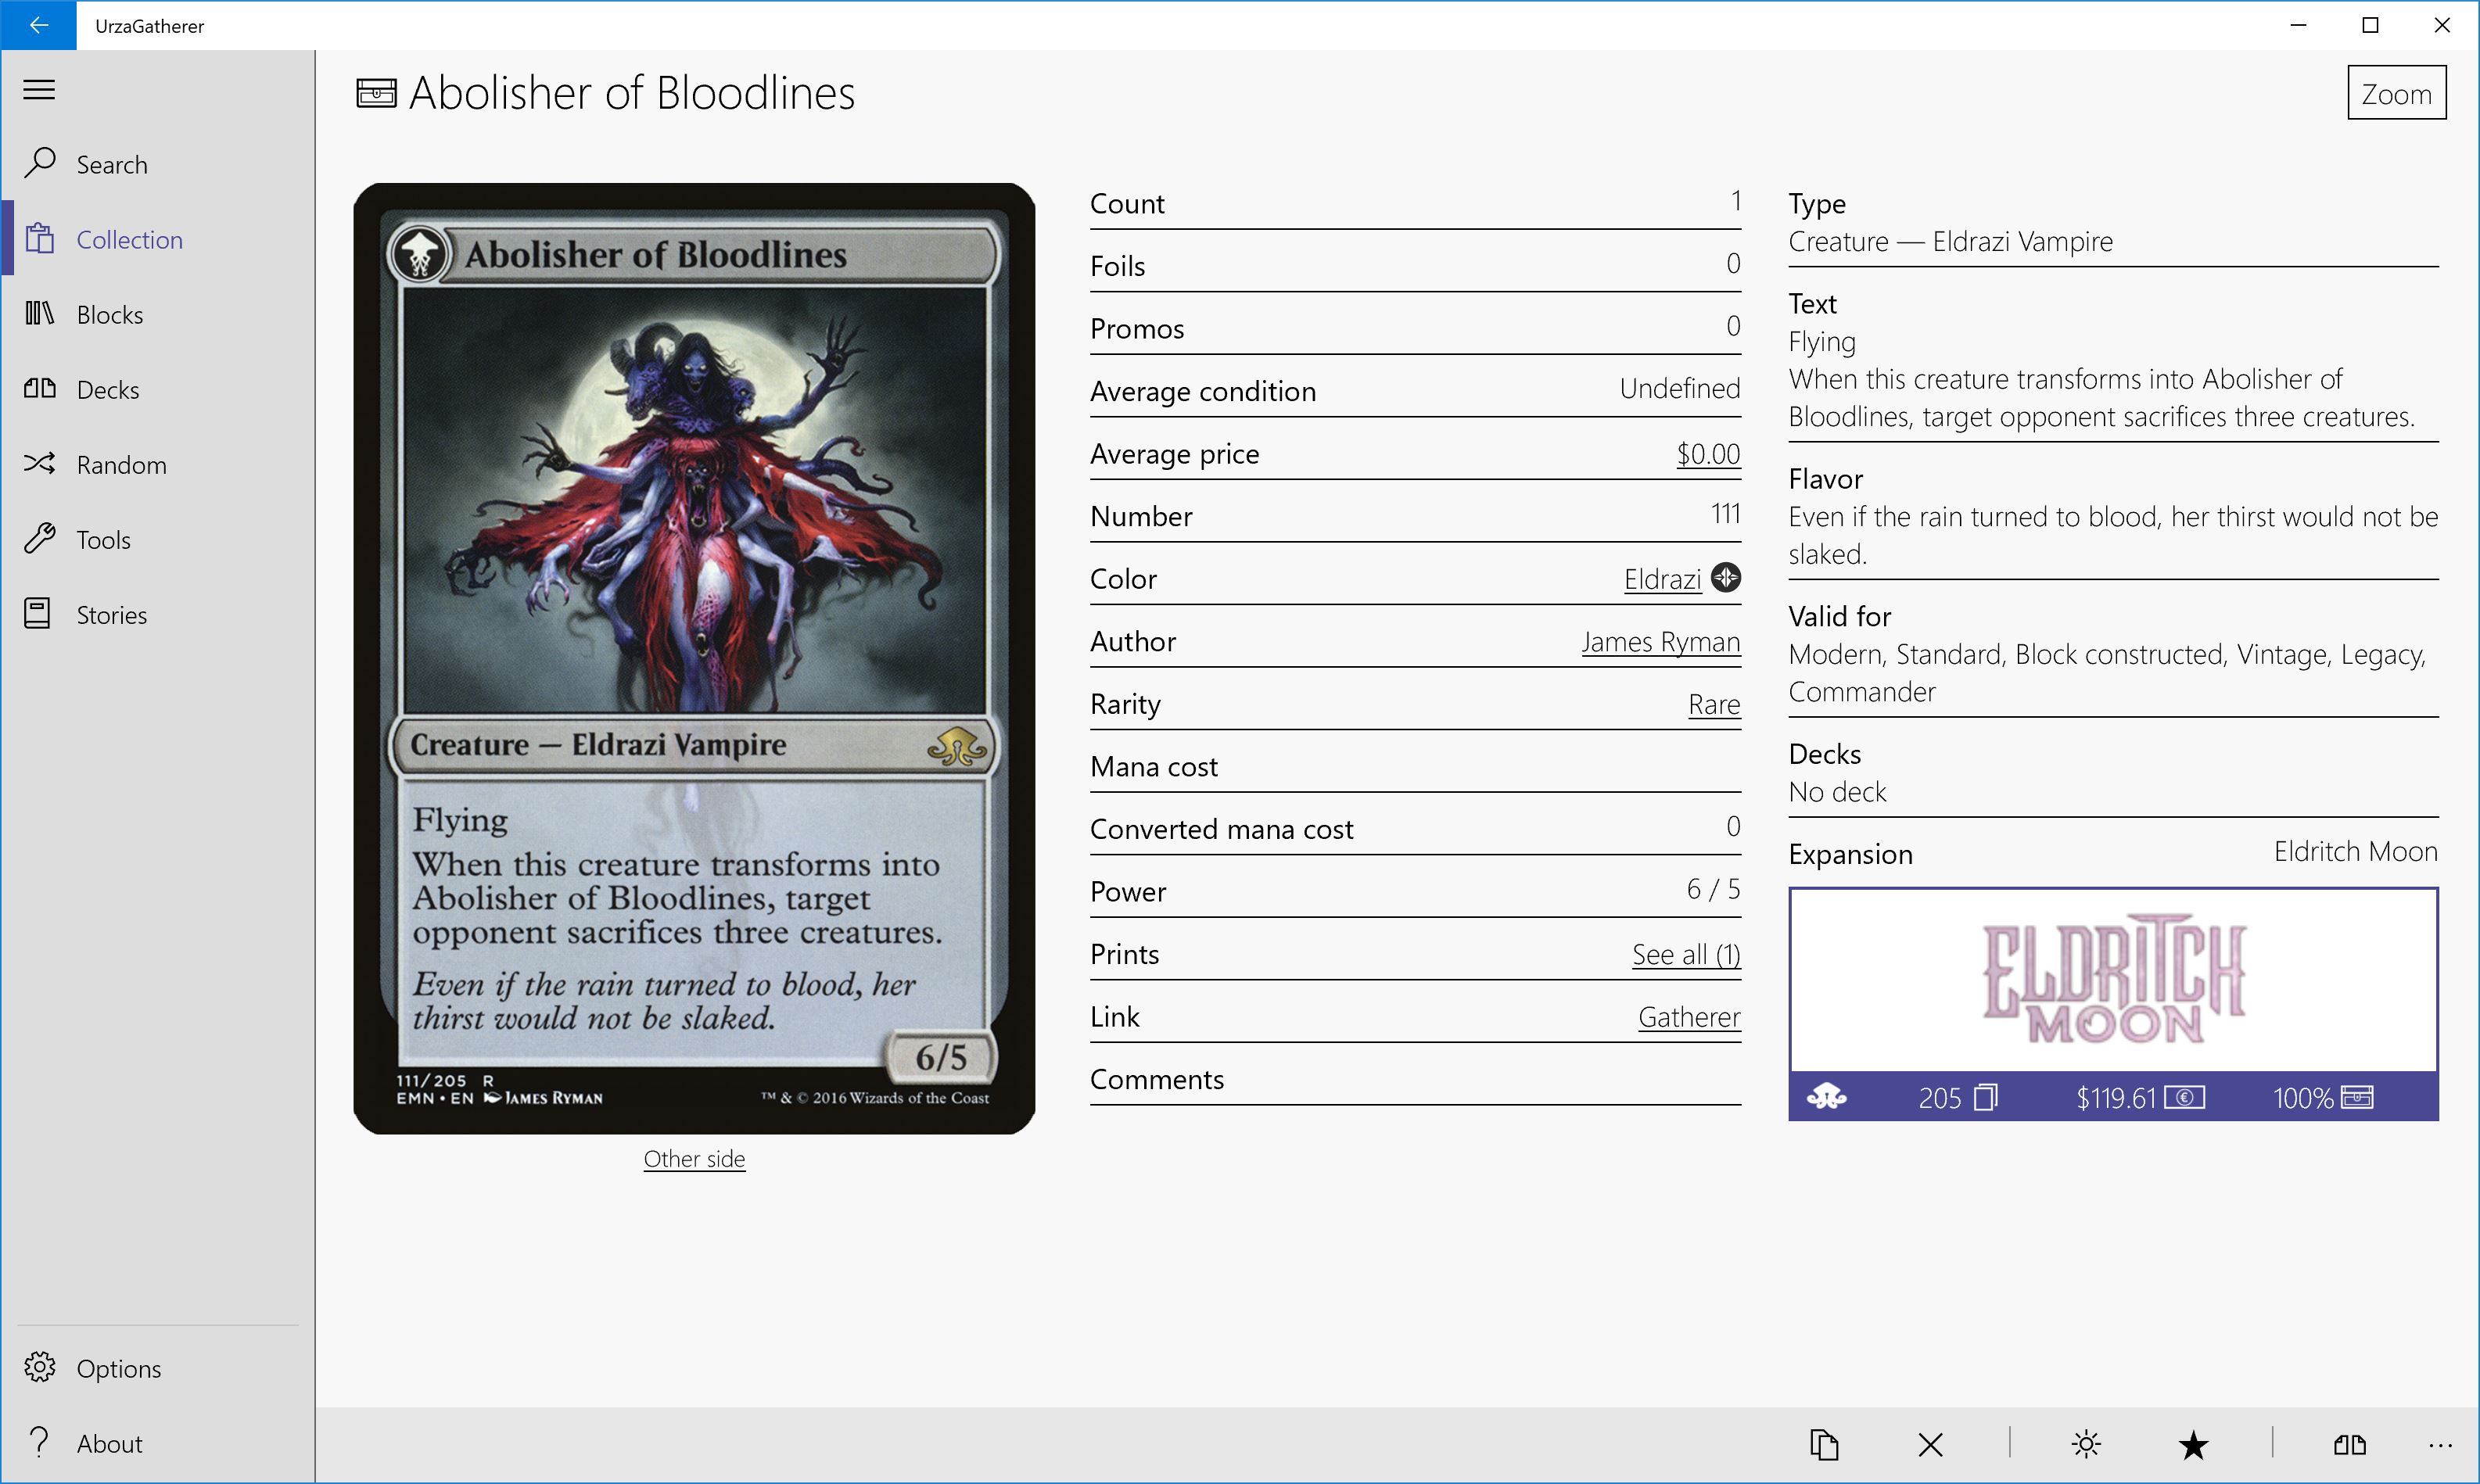The height and width of the screenshot is (1484, 2480).
Task: Click the 100% collection completion icon
Action: pos(2357,1098)
